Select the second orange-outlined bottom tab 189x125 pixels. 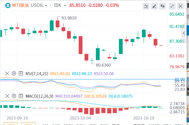click(28, 124)
